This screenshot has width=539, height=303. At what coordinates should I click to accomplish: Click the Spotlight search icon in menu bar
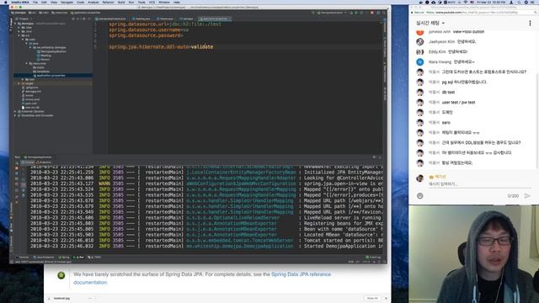pyautogui.click(x=520, y=2)
